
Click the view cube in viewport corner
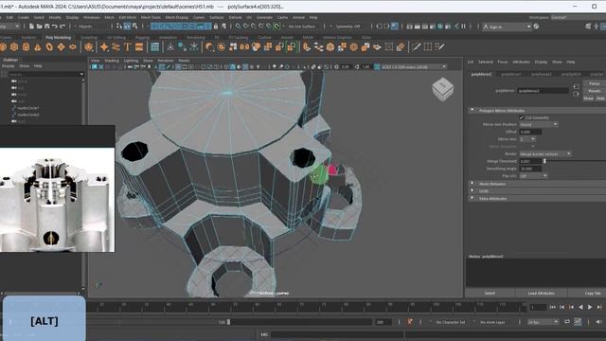(442, 88)
